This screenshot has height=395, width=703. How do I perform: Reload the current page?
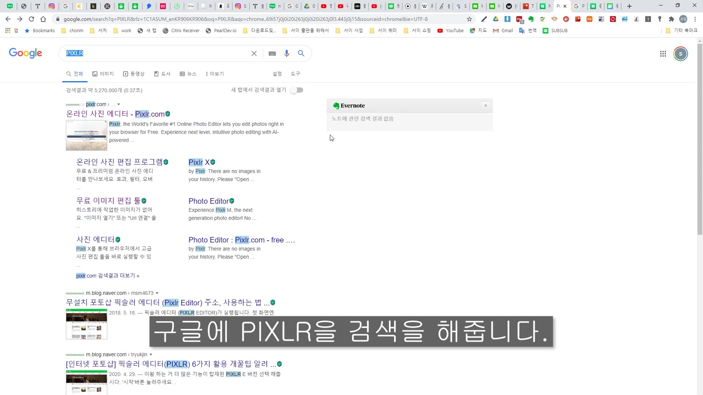[x=31, y=19]
